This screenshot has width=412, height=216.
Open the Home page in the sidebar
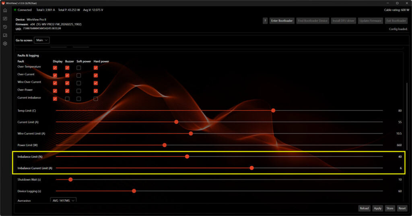pos(5,10)
